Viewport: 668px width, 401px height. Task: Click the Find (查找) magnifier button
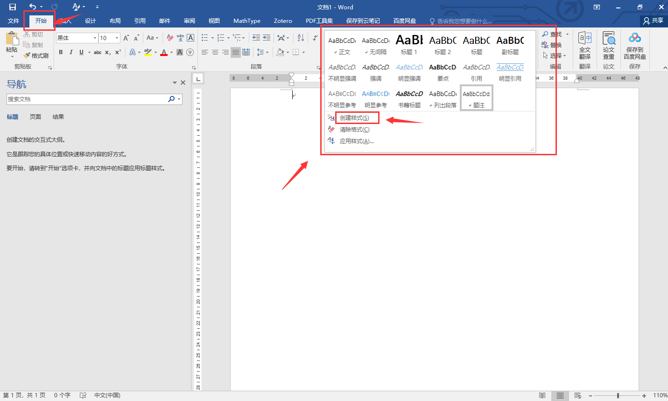pos(552,35)
